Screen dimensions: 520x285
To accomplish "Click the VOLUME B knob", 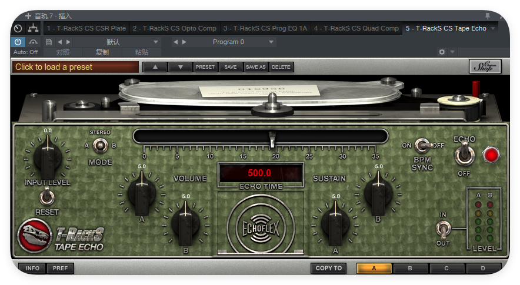I will pyautogui.click(x=185, y=224).
